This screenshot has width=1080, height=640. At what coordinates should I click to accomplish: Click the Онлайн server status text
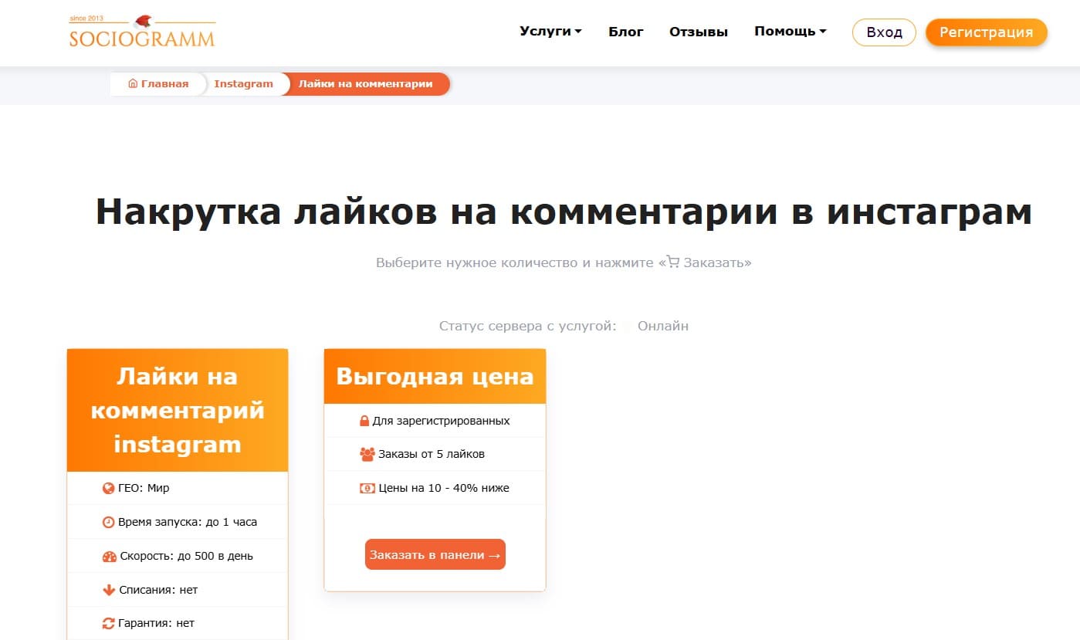pyautogui.click(x=663, y=326)
